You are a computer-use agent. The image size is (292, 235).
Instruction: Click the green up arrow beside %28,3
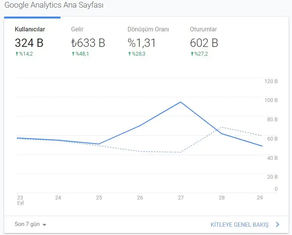(x=130, y=54)
